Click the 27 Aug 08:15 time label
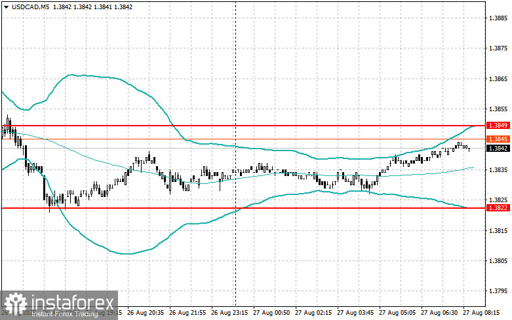Screen dimensions: 512x320 point(481,313)
